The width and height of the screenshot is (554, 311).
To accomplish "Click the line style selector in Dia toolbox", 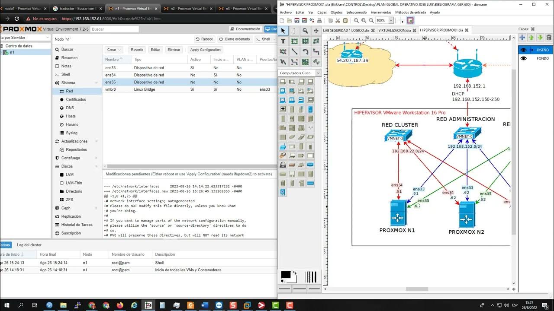I will point(300,288).
